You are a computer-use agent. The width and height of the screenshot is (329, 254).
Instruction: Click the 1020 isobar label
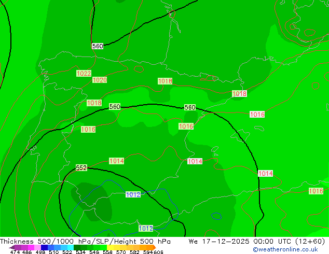point(100,80)
